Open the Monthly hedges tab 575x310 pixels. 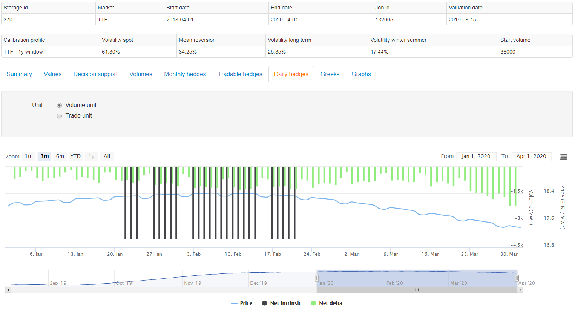[x=185, y=74]
